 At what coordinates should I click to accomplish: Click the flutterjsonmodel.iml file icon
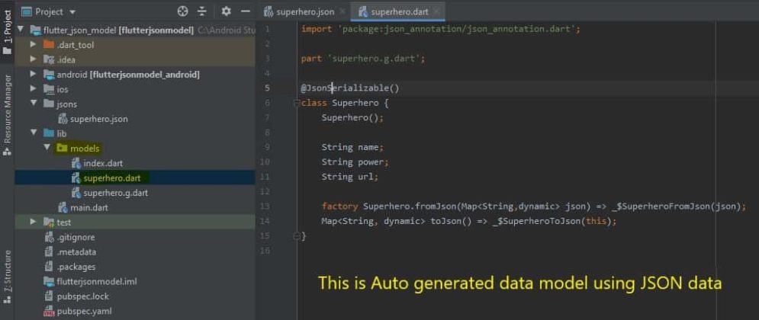click(x=48, y=281)
